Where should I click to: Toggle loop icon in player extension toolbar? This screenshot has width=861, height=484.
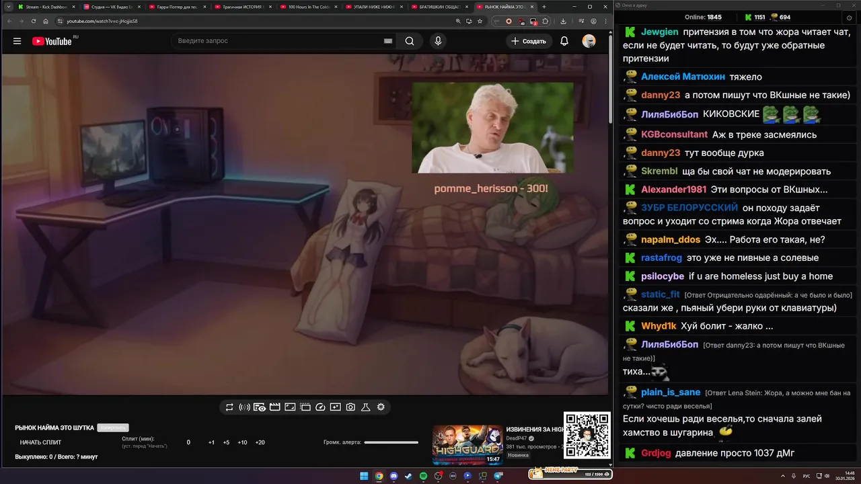point(229,407)
